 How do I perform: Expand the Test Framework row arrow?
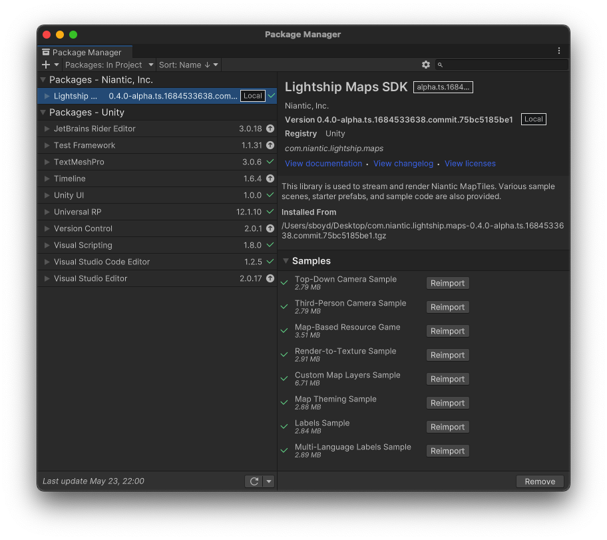(47, 145)
